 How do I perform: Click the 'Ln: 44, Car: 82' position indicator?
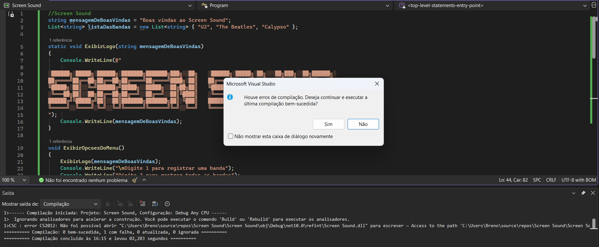pyautogui.click(x=513, y=180)
